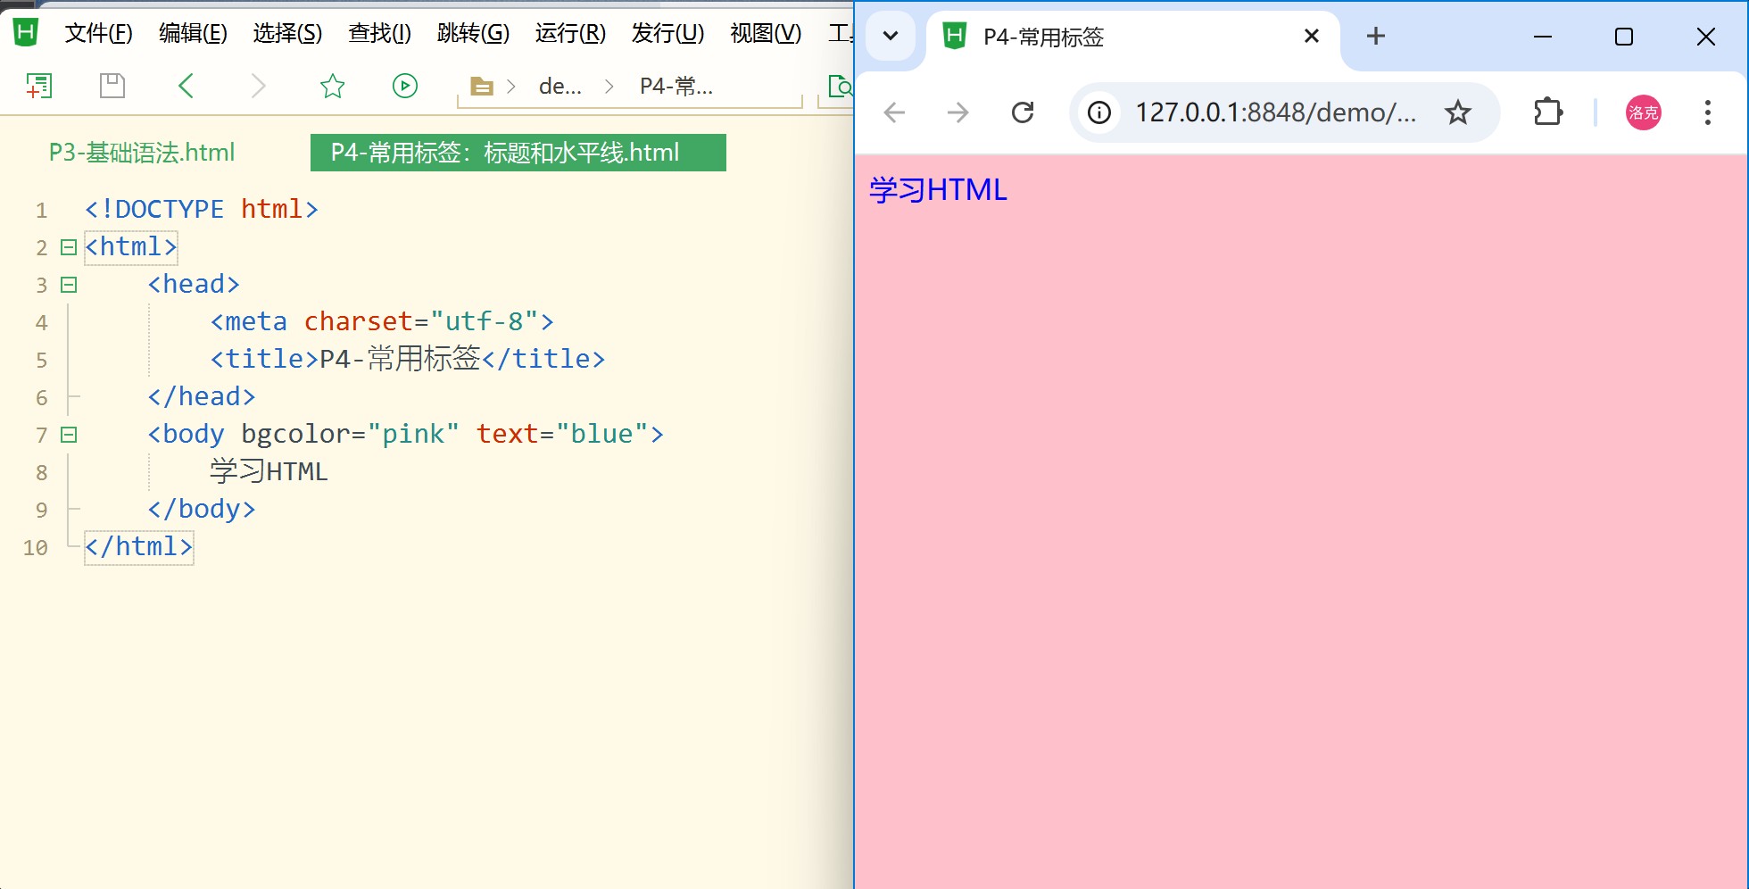
Task: Open the browser three-dot menu
Action: click(x=1707, y=112)
